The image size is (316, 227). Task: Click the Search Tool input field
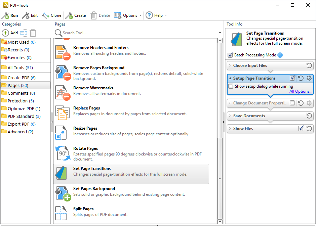(x=138, y=33)
